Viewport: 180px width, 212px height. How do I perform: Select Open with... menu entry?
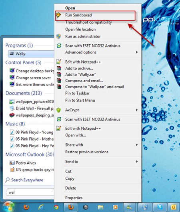(x=76, y=135)
